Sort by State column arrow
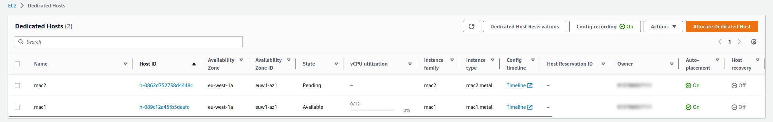The height and width of the screenshot is (122, 773). pyautogui.click(x=336, y=64)
